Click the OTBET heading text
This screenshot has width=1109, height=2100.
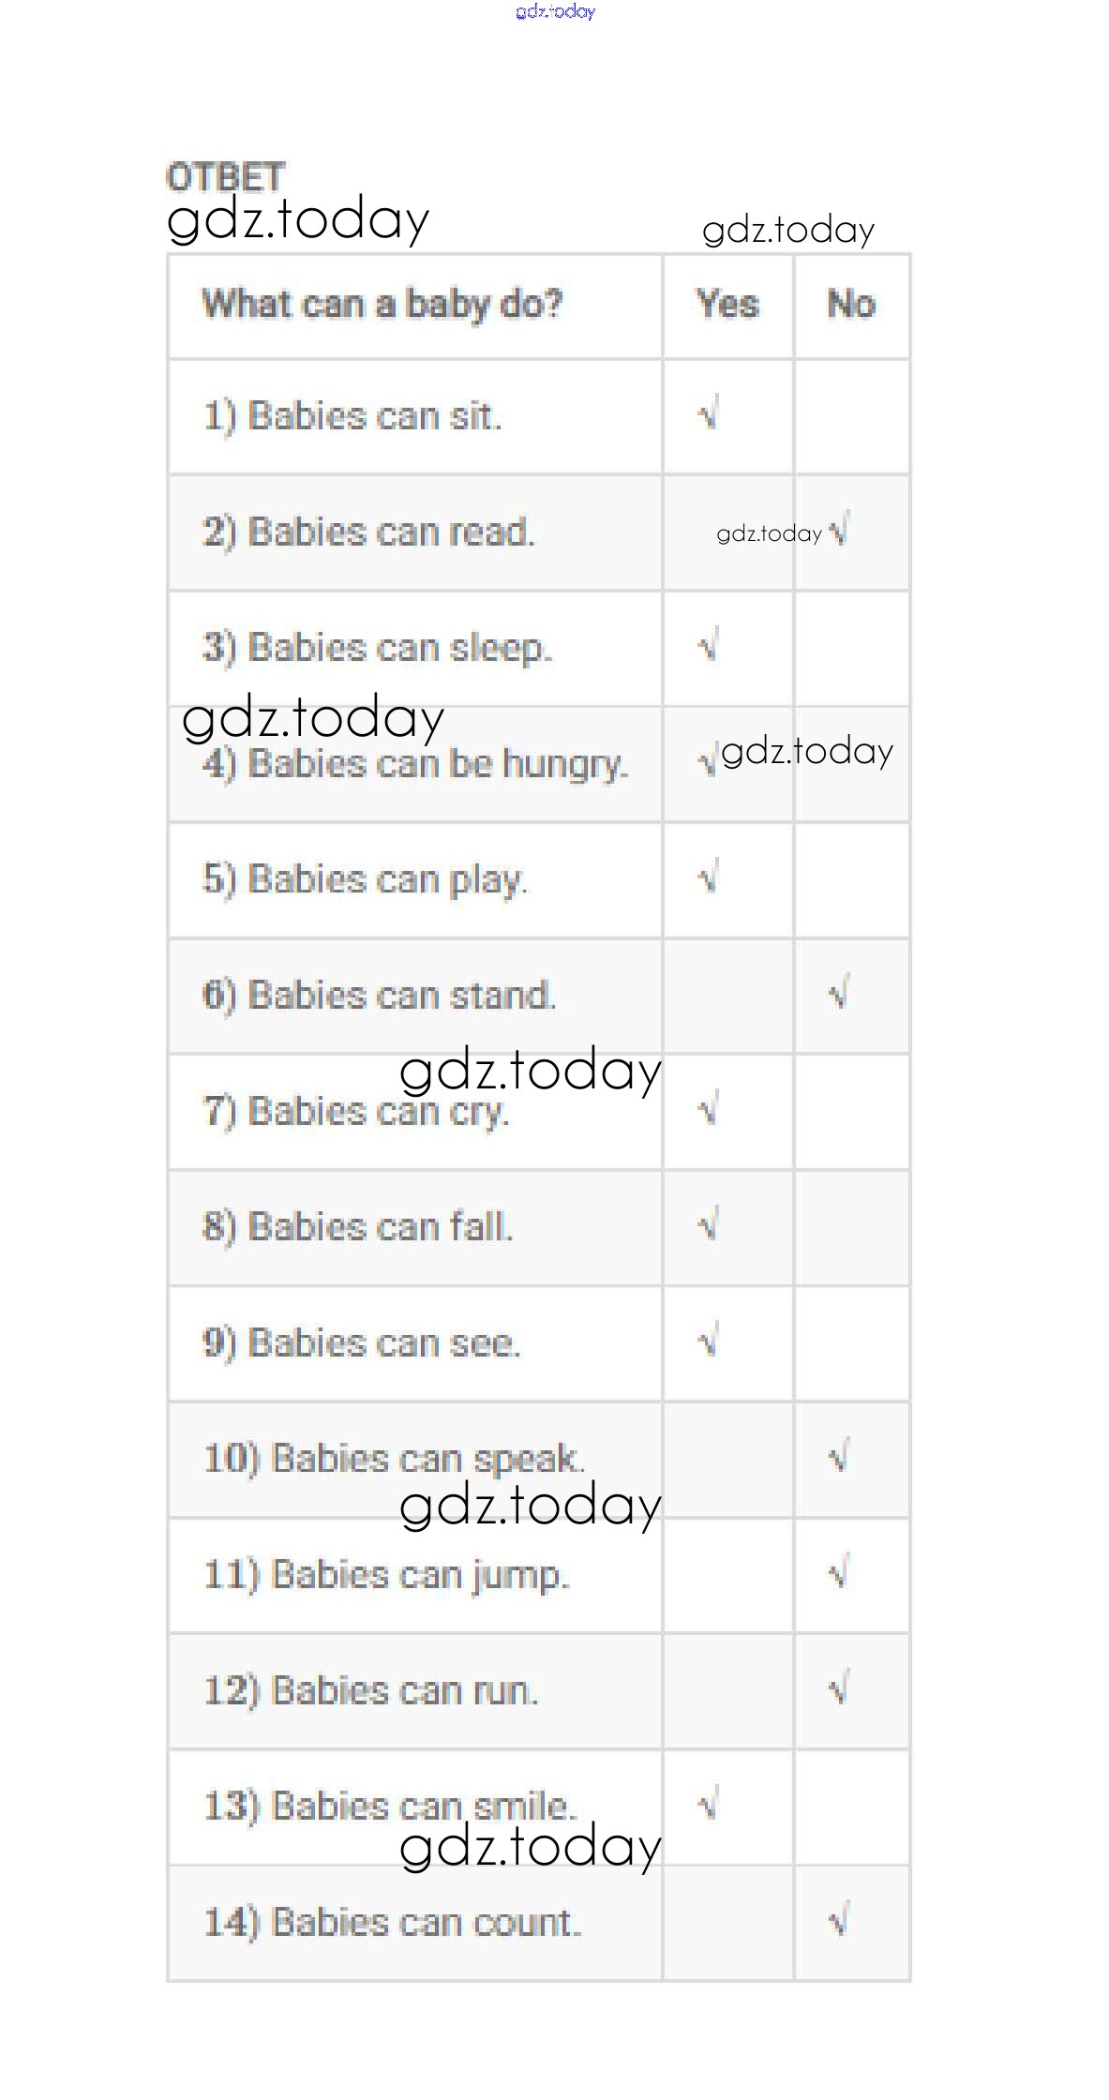click(x=225, y=176)
